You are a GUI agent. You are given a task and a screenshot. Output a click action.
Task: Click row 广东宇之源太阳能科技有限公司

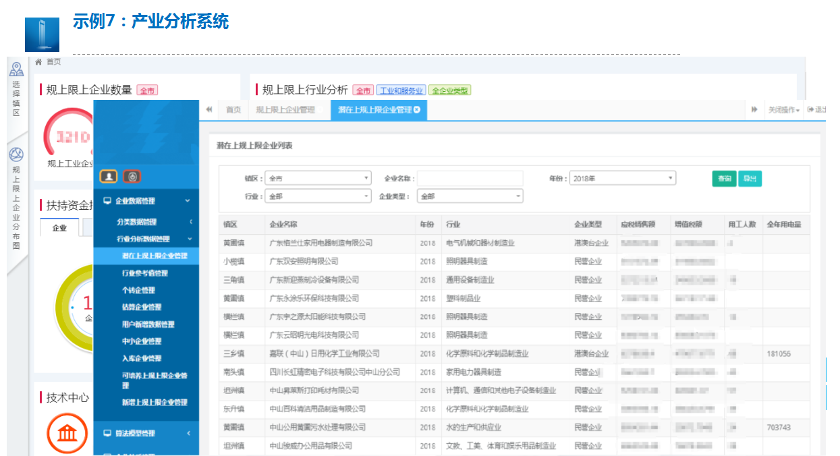point(515,316)
